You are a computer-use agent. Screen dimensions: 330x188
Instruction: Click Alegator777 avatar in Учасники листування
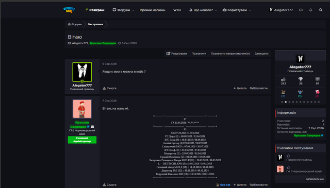[280, 157]
